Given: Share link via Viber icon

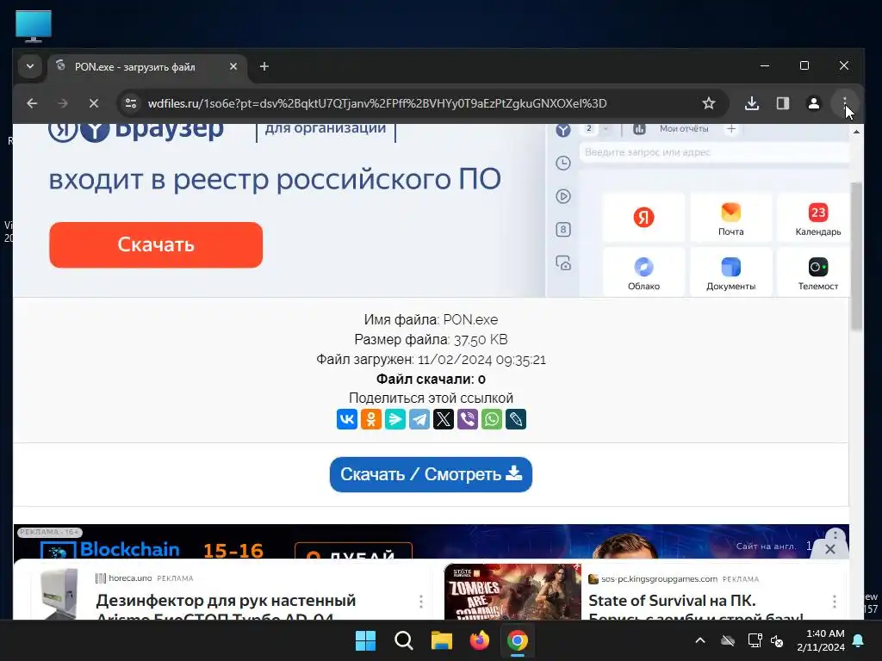Looking at the screenshot, I should (x=468, y=419).
